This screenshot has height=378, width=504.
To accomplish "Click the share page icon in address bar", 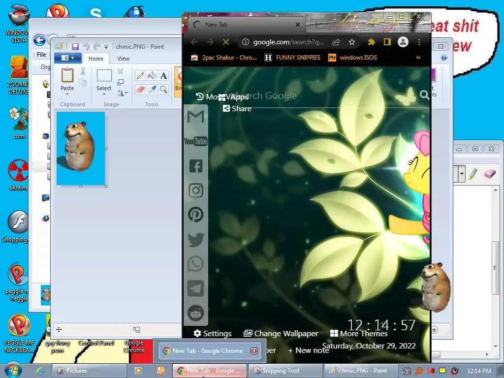I will click(x=336, y=42).
